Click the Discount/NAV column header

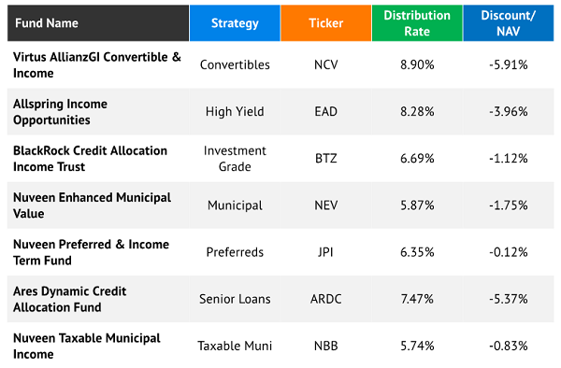tap(509, 23)
